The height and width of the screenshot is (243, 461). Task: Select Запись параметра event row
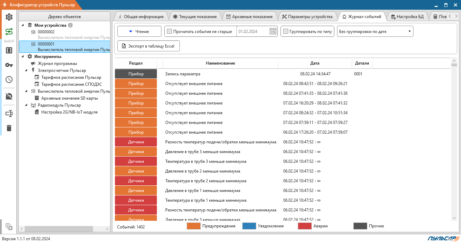click(283, 74)
